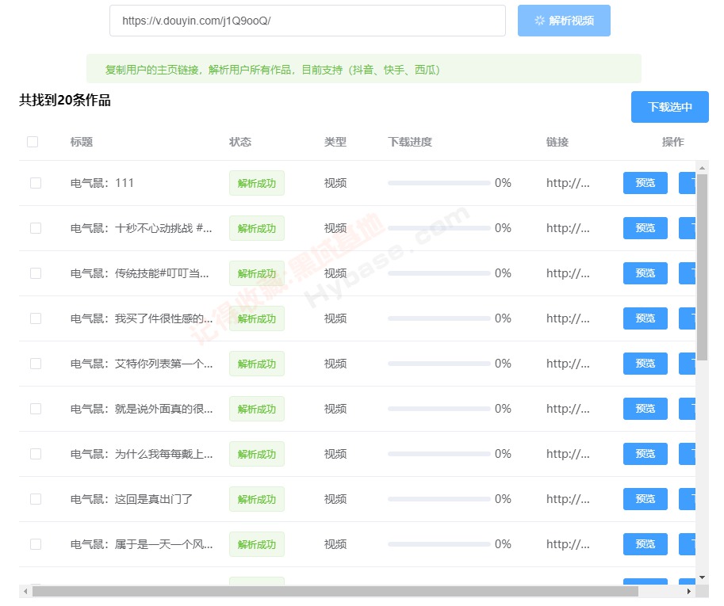Preview the 我买了件很性感的 video
The image size is (724, 606).
(645, 318)
